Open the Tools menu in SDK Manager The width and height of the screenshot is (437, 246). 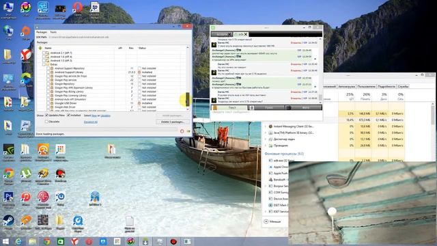(x=53, y=32)
